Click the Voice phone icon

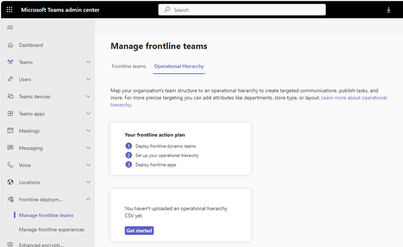coord(10,165)
